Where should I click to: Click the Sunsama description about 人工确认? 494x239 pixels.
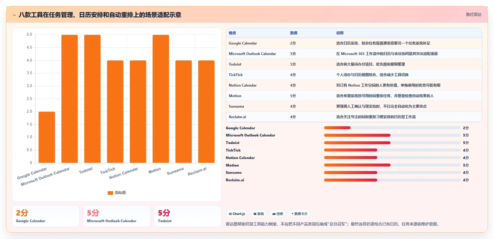[381, 106]
